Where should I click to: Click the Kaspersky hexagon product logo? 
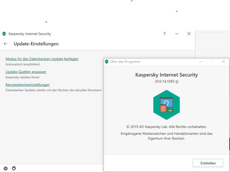click(167, 105)
